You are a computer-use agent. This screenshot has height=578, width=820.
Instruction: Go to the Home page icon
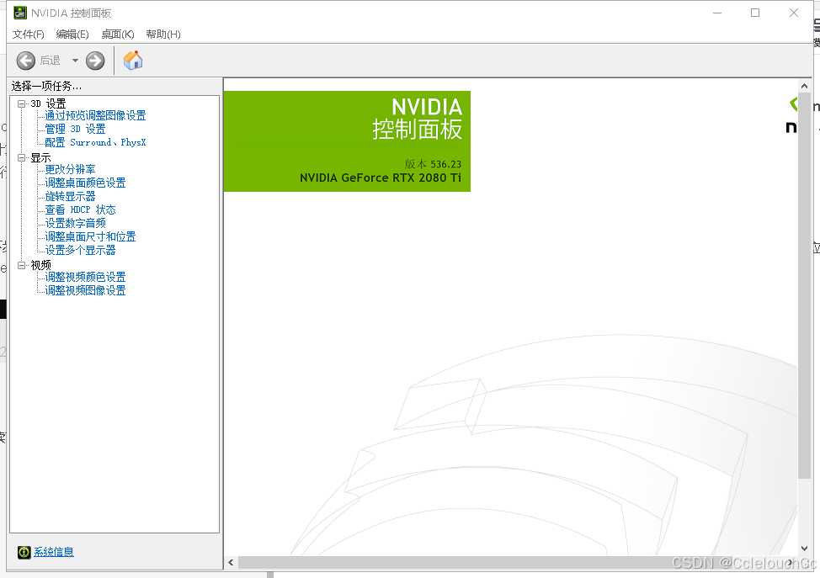[133, 60]
